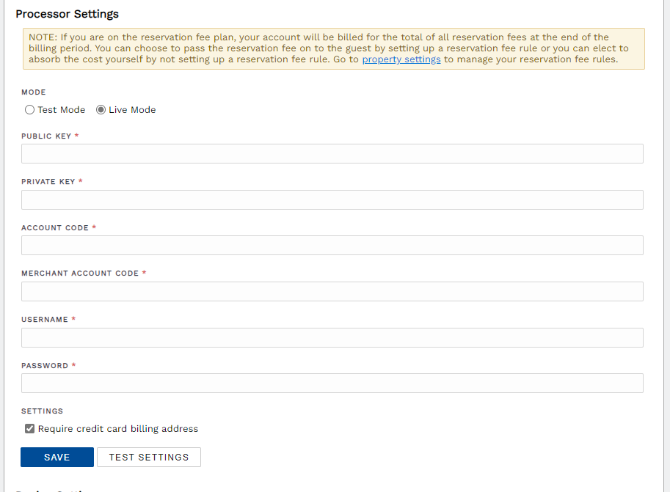
Task: Click the Processor Settings heading
Action: 67,14
